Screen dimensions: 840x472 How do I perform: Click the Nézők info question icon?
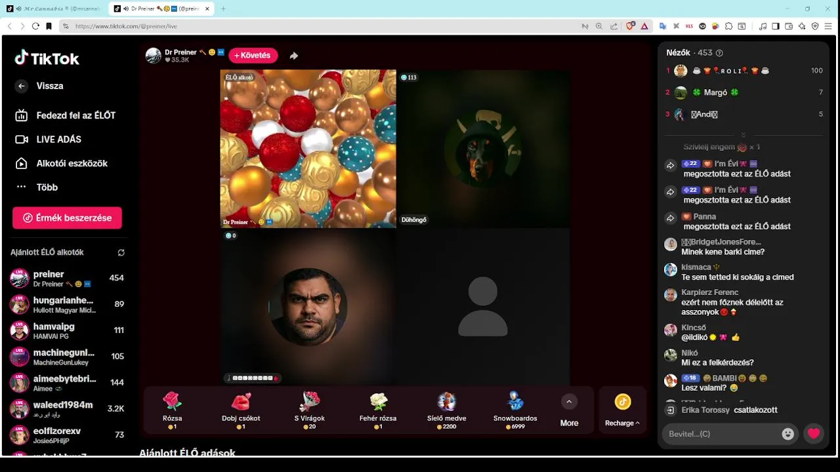point(719,53)
